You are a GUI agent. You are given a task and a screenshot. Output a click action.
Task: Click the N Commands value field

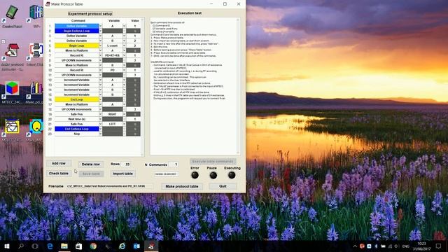point(174,164)
